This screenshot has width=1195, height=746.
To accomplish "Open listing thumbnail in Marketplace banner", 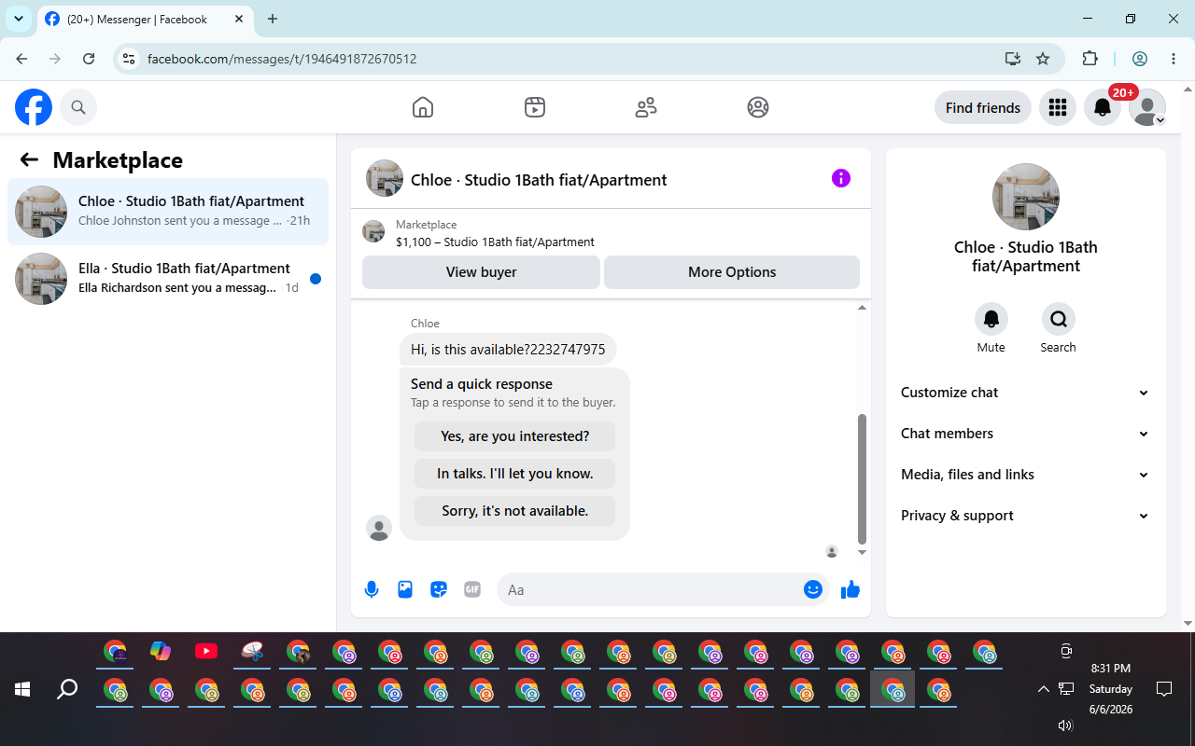I will click(x=373, y=232).
